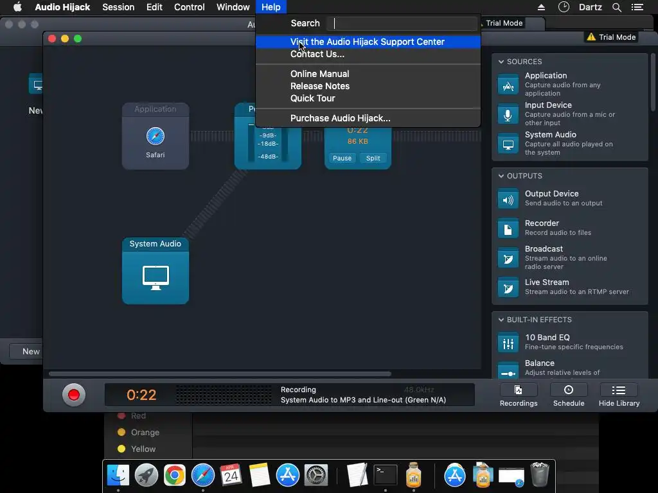Add the Application source block icon
Screen dimensions: 658x493
coord(508,85)
